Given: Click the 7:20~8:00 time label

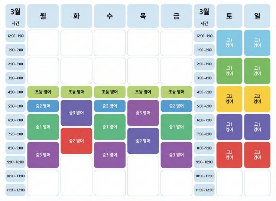Looking at the screenshot, I should pyautogui.click(x=16, y=134).
